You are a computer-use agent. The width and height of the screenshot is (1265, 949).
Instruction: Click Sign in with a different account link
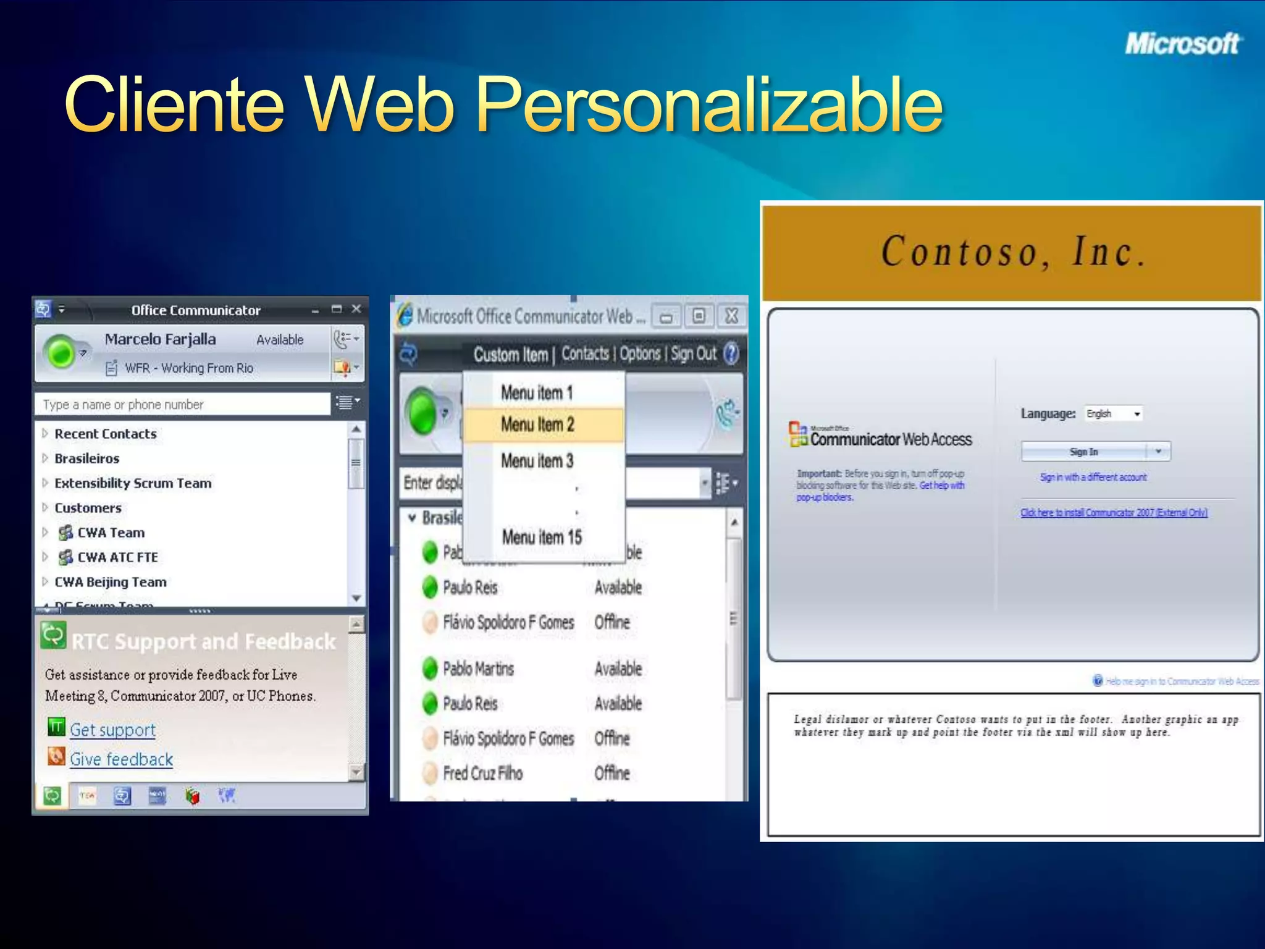pyautogui.click(x=1093, y=477)
